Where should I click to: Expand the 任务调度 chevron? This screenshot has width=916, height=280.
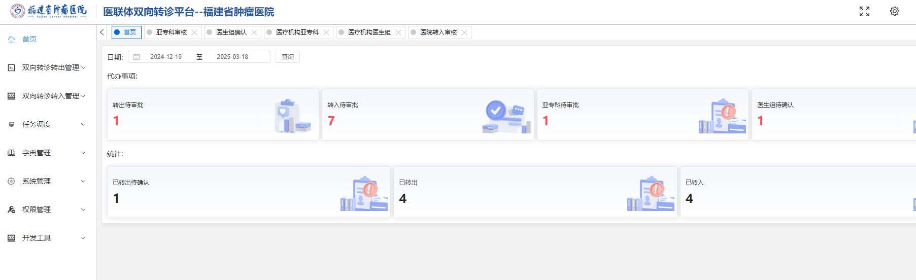pos(83,124)
